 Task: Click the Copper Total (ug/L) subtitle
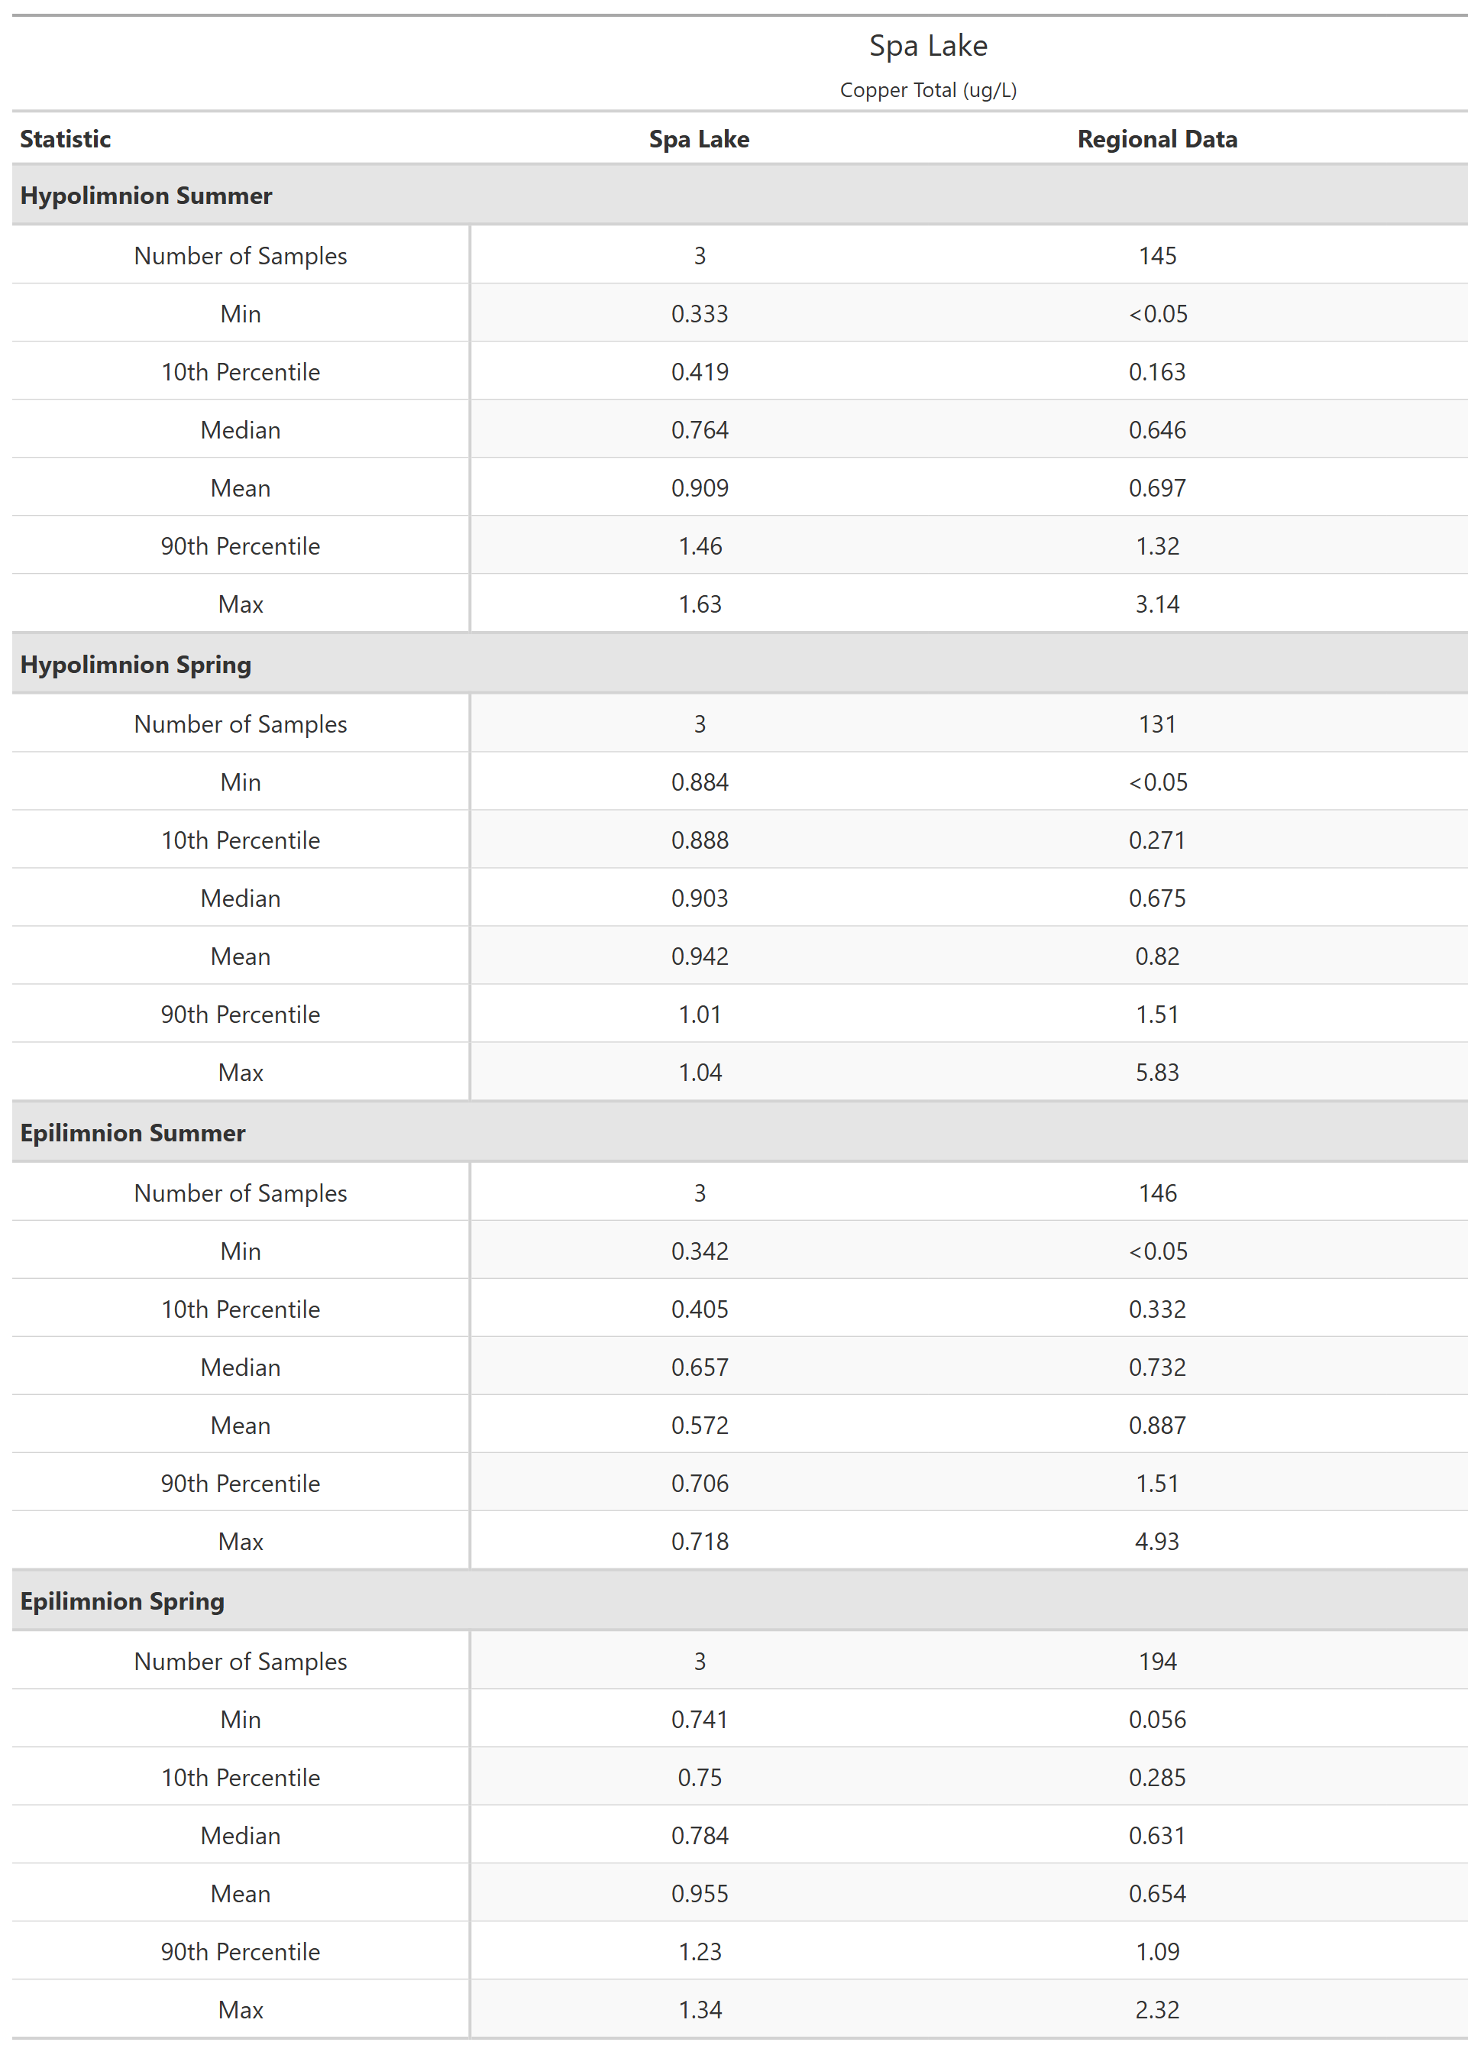(x=927, y=90)
